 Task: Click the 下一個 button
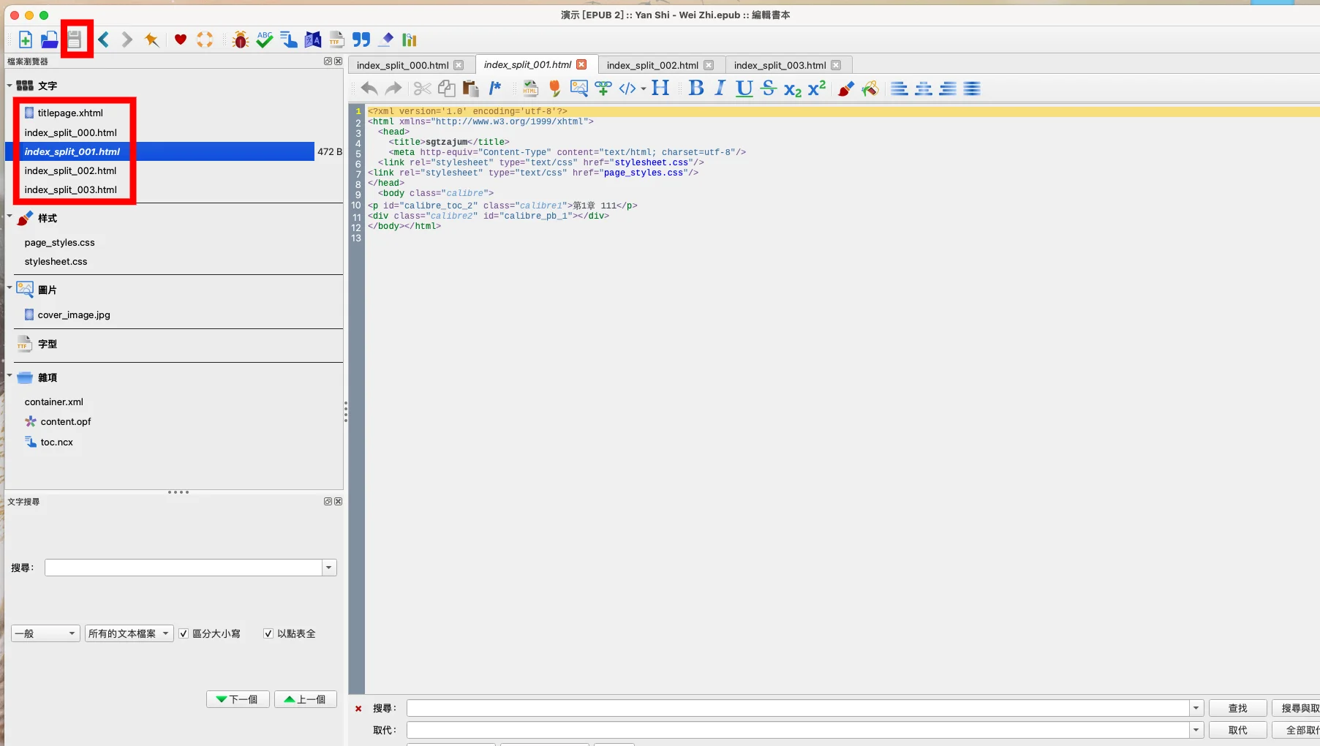(x=238, y=699)
